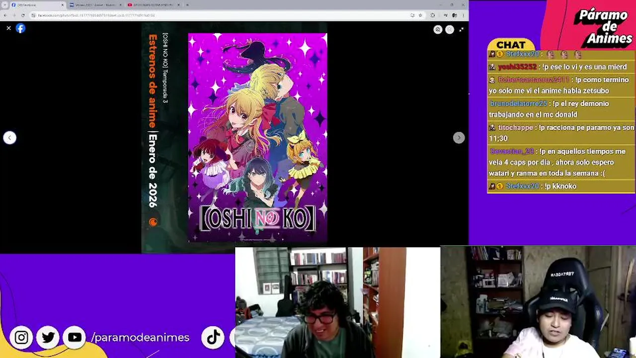
Task: Reload the current page
Action: point(23,15)
